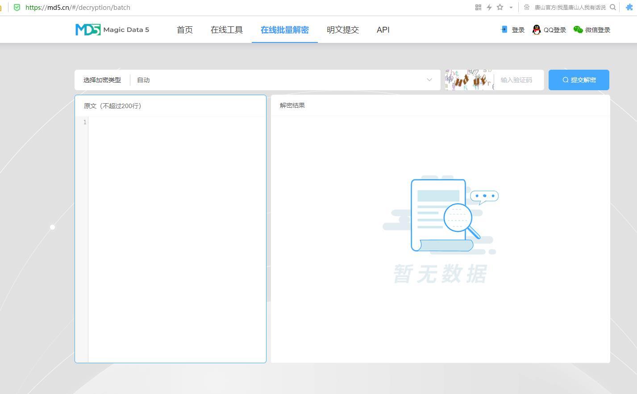Open the browser QR code grid icon

(x=478, y=7)
